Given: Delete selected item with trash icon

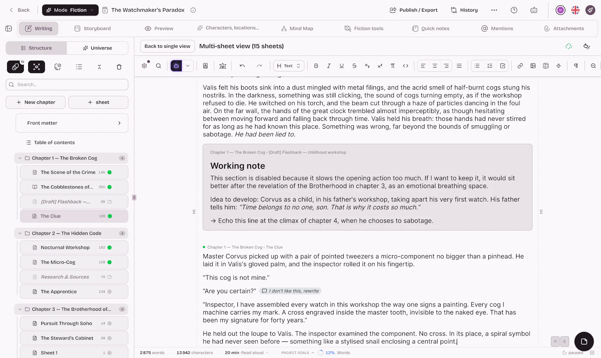Looking at the screenshot, I should [119, 67].
